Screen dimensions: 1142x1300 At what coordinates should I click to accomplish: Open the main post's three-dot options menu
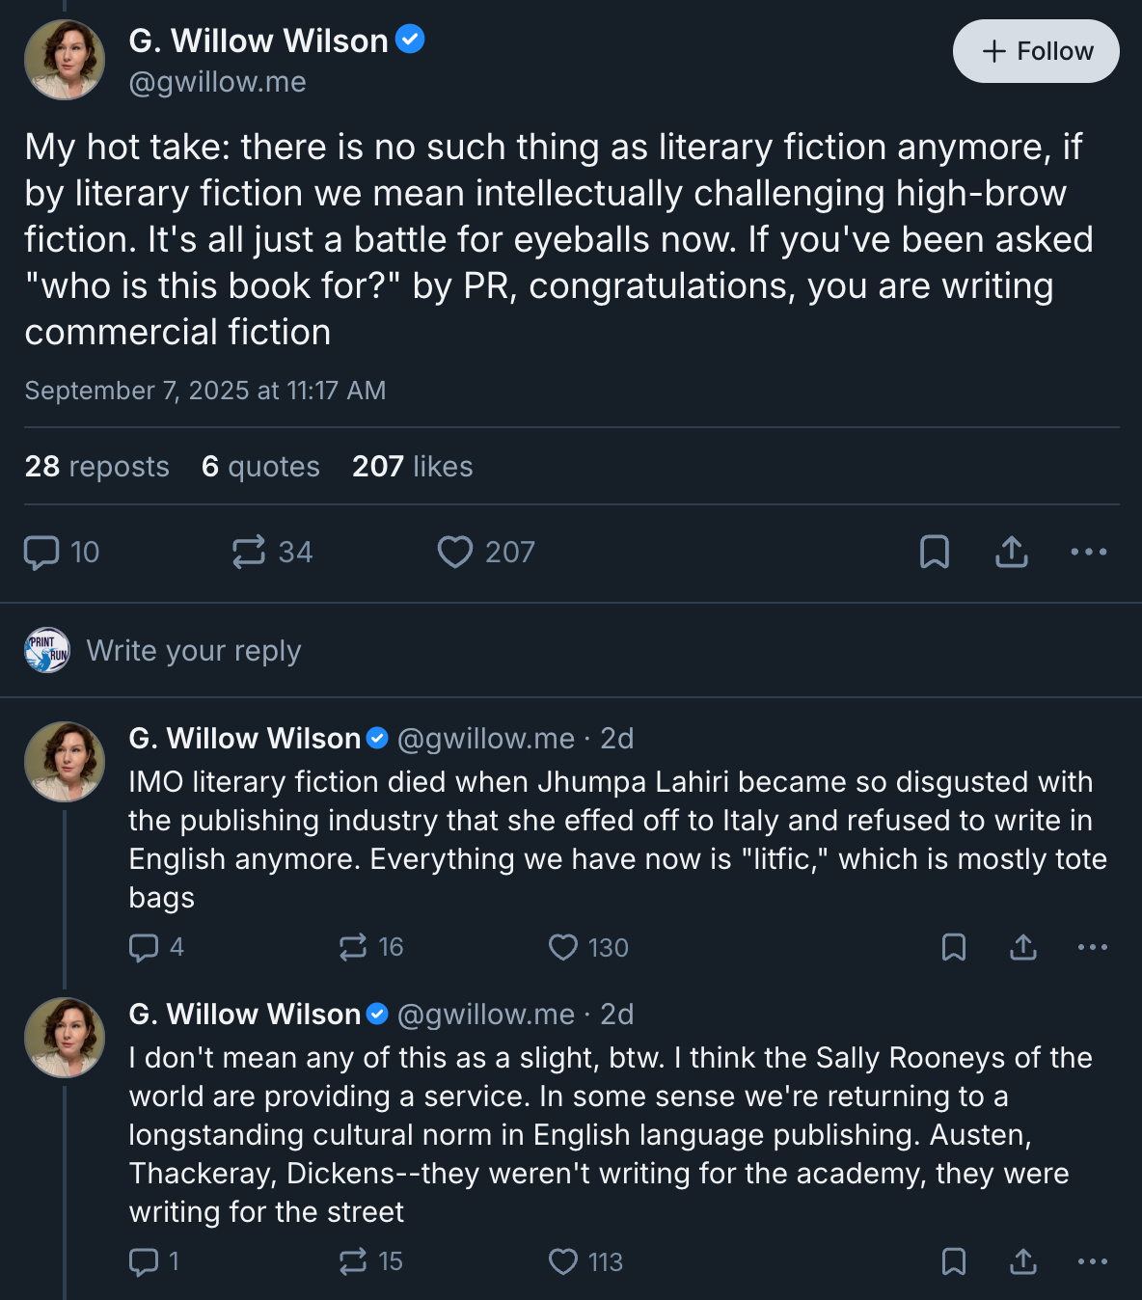point(1089,553)
